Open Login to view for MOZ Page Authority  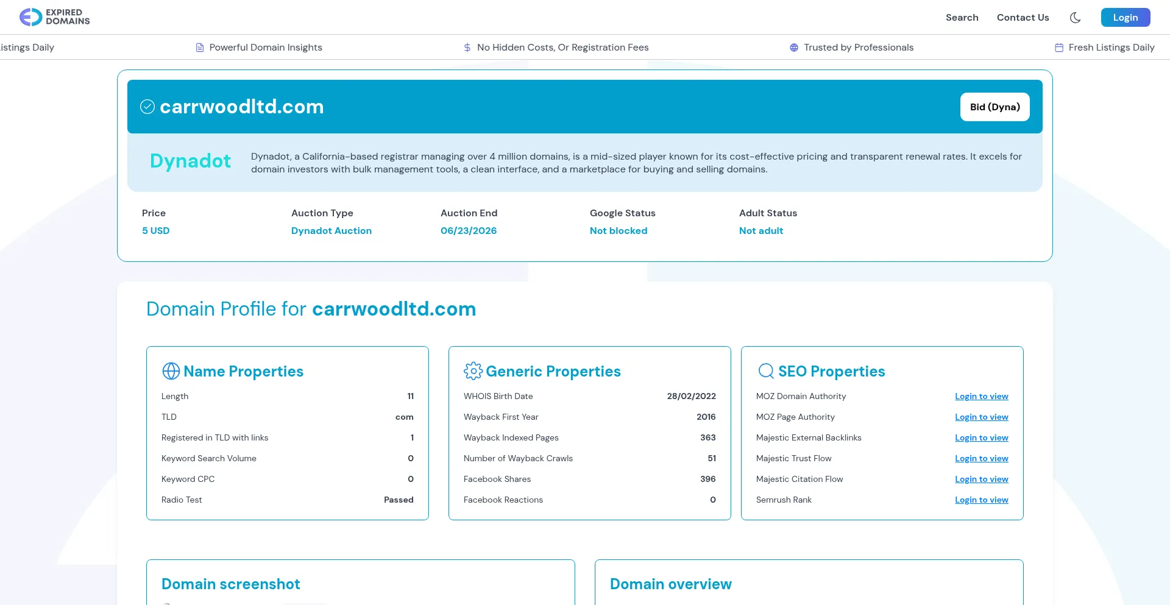pyautogui.click(x=981, y=417)
